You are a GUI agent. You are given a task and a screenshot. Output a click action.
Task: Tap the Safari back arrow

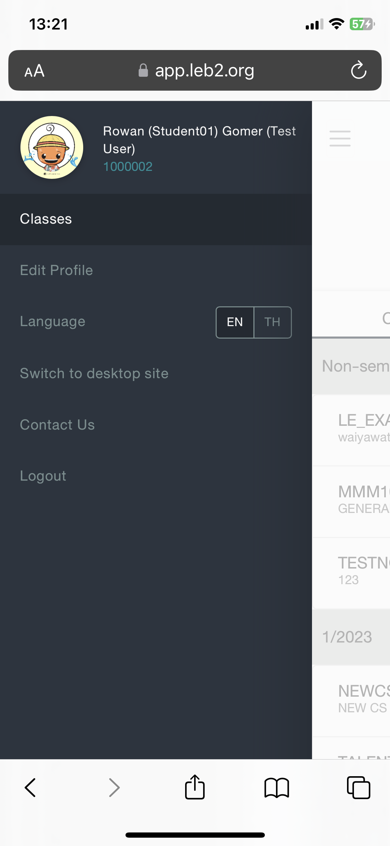coord(31,787)
